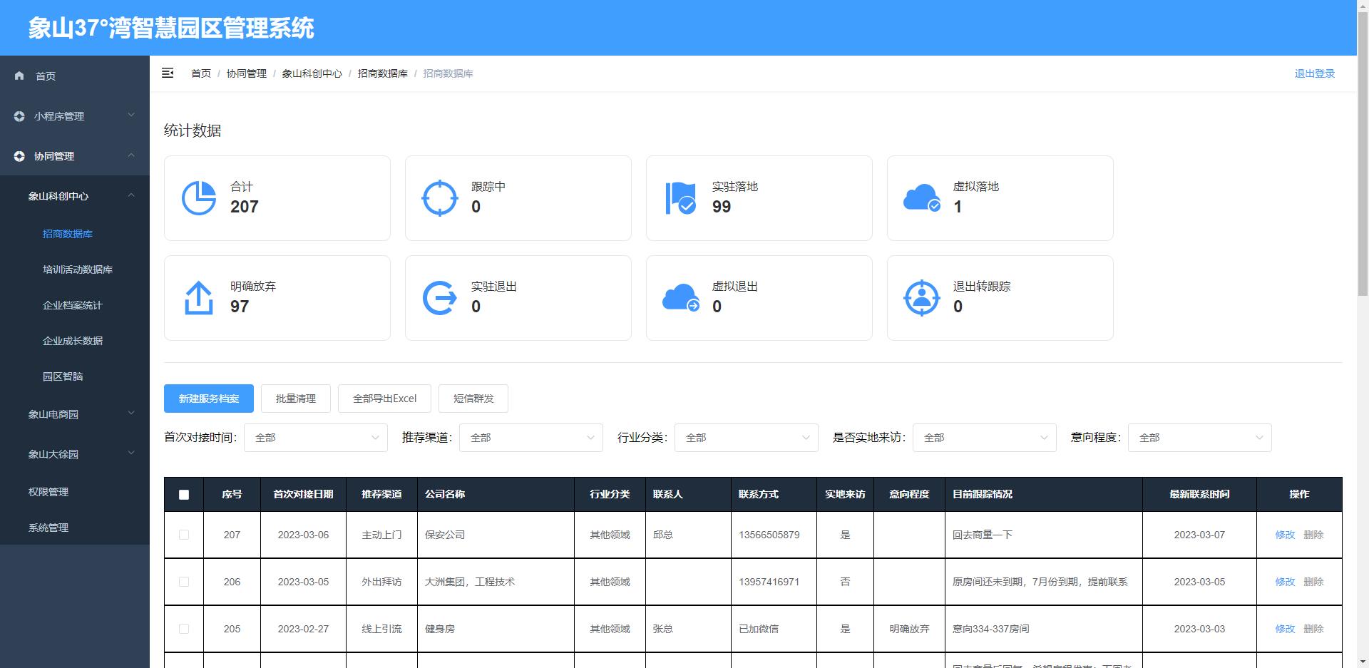Open the 行业分类 dropdown
Screen dimensions: 1369x668
pyautogui.click(x=747, y=438)
